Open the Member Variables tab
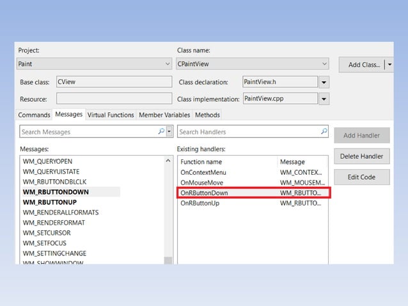This screenshot has width=408, height=306. click(164, 115)
